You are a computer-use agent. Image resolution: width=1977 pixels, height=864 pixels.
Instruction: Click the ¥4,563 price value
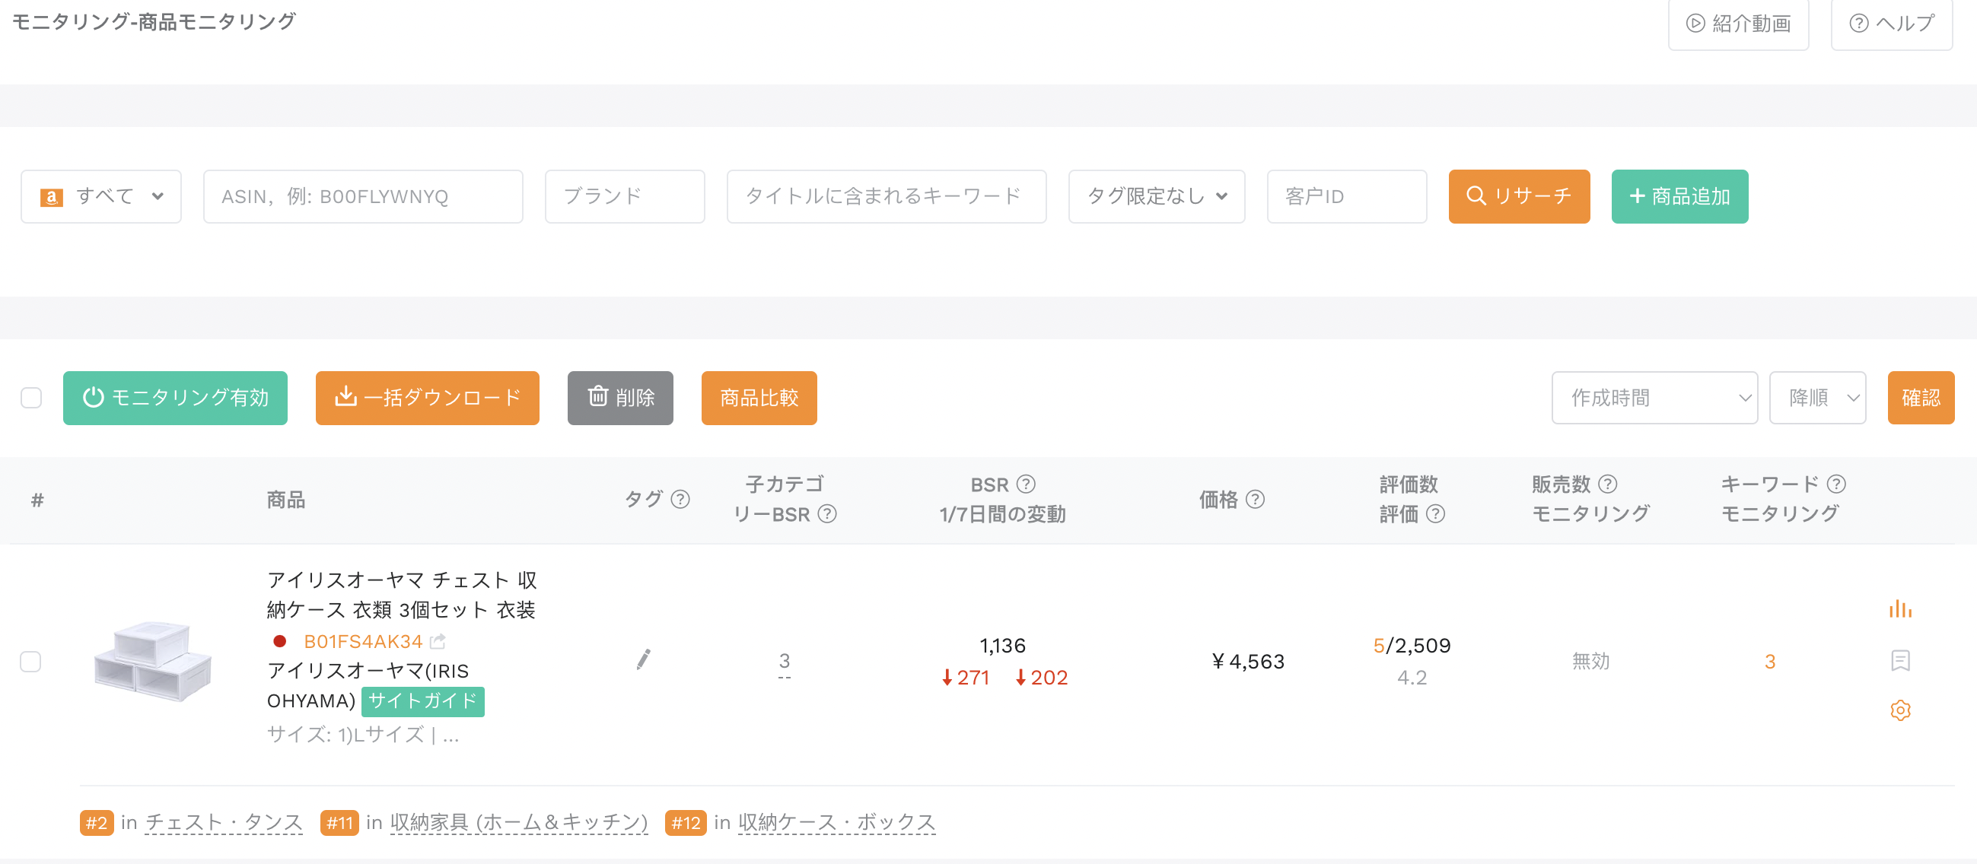(1247, 661)
